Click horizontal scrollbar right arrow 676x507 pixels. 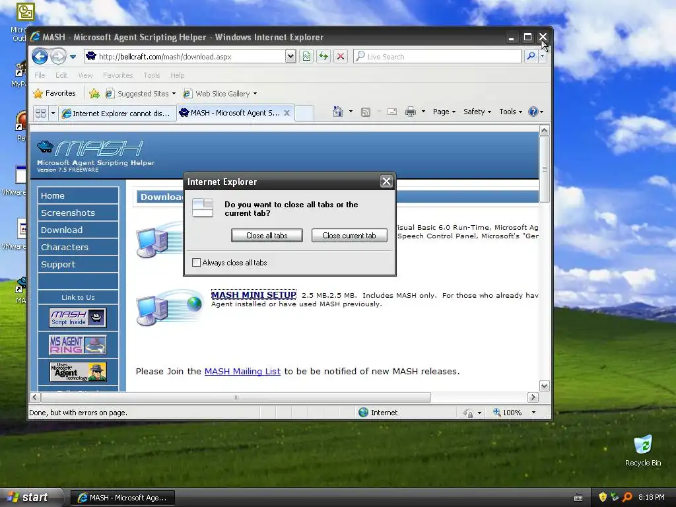coord(533,397)
